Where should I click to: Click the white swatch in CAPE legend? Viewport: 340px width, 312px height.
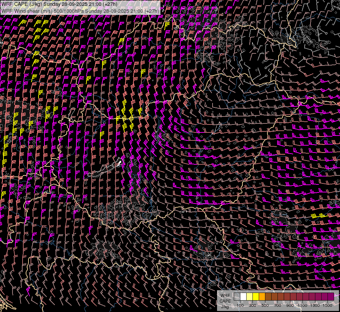[243, 296]
